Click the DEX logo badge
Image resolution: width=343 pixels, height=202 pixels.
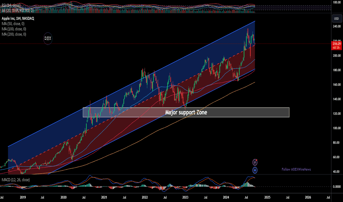48,39
